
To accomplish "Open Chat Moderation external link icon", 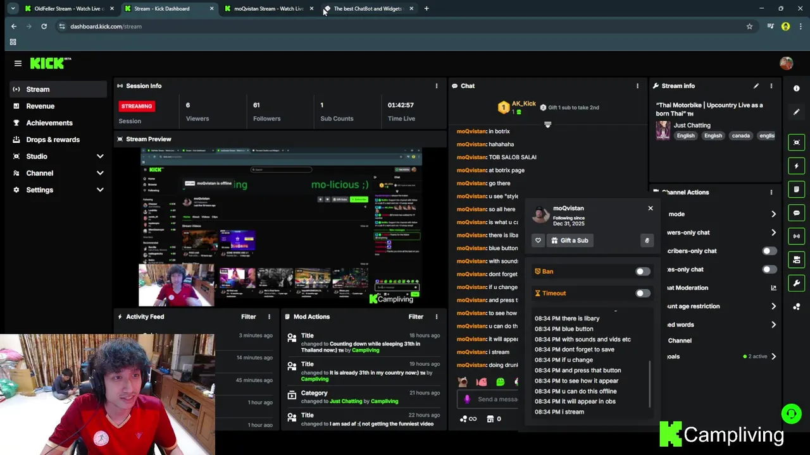I will click(x=773, y=288).
